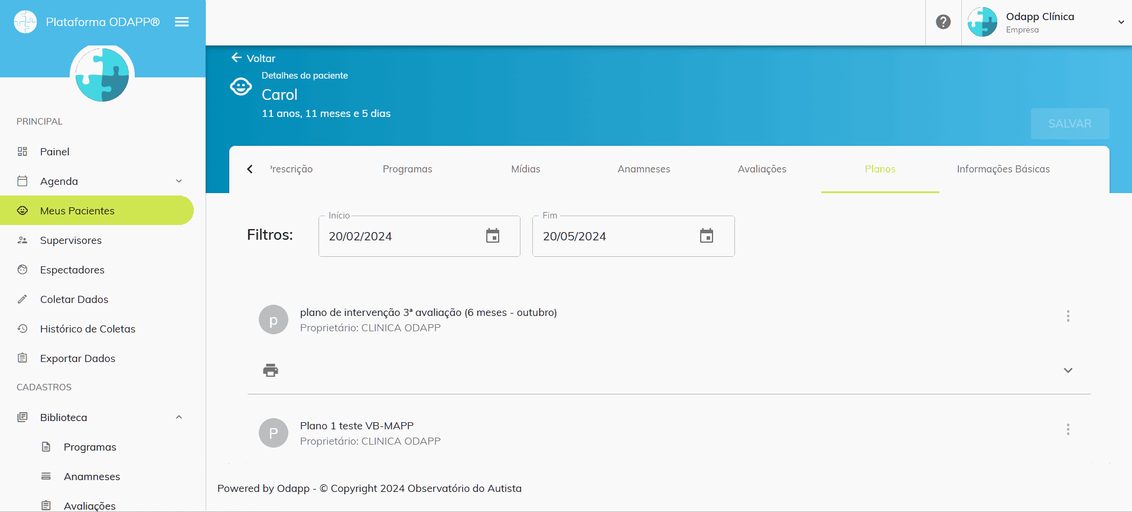This screenshot has height=512, width=1132.
Task: Expand the Agenda submenu chevron
Action: tap(179, 181)
